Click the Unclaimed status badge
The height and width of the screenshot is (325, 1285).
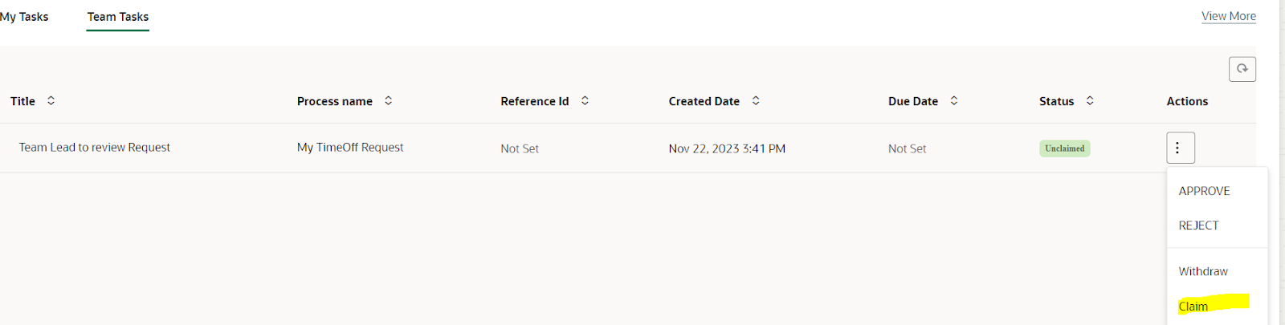pos(1065,148)
